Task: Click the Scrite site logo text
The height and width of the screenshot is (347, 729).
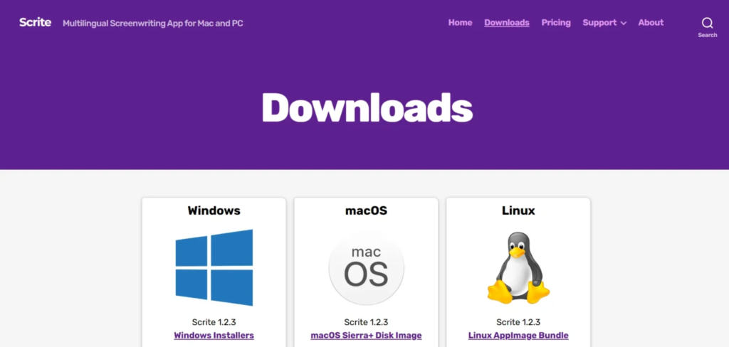Action: pyautogui.click(x=36, y=22)
